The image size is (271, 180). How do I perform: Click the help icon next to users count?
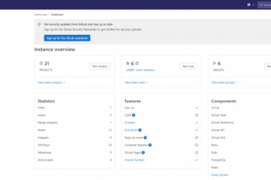[137, 63]
